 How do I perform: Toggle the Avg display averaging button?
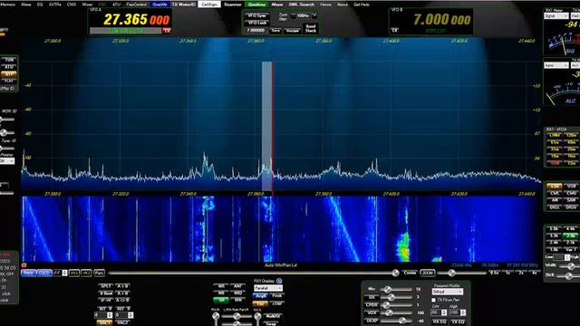point(261,296)
